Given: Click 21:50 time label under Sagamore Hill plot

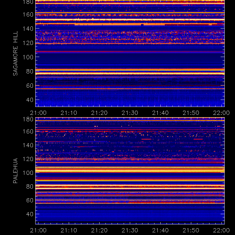Looking at the screenshot, I should click(x=191, y=113).
